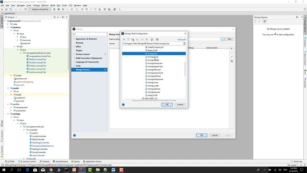
Task: Expand Build, Execution, Deployment in Settings
Action: (x=74, y=58)
